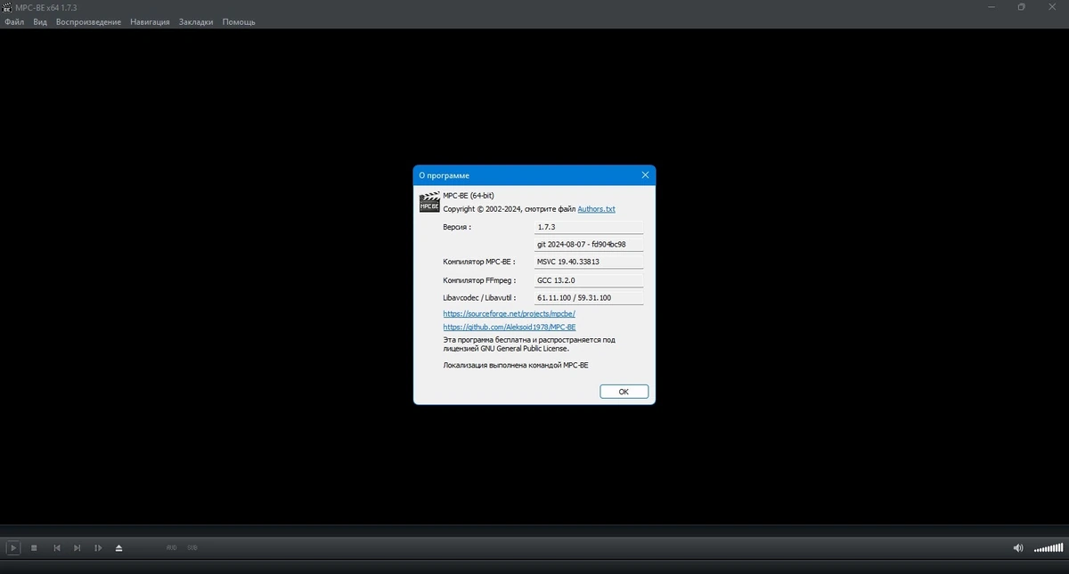Click the git 2024-08-07 build field
Viewport: 1069px width, 574px height.
click(588, 244)
